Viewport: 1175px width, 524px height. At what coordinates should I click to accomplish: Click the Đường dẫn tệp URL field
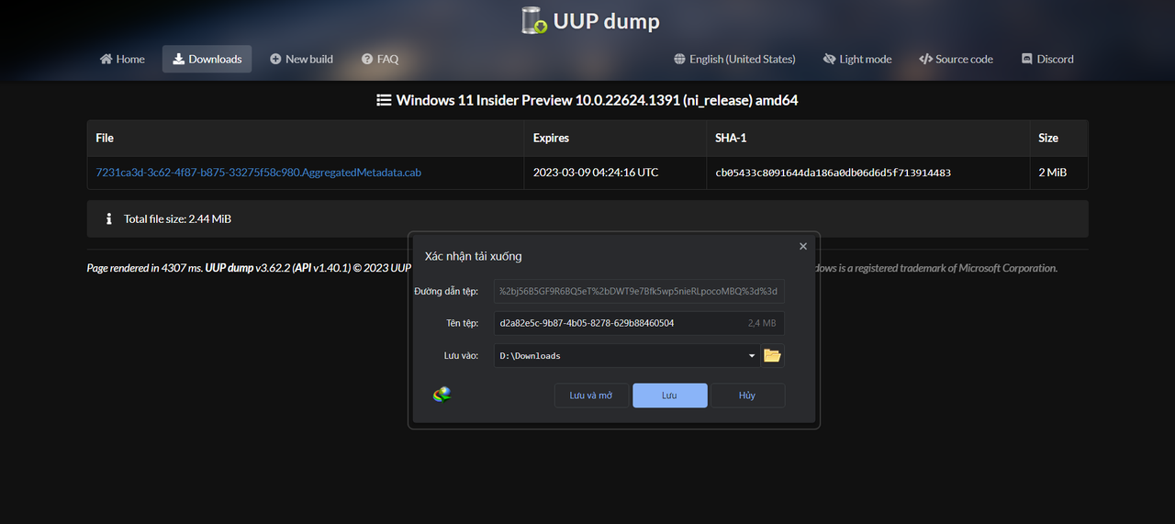[x=639, y=291]
